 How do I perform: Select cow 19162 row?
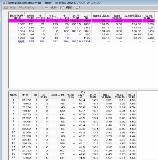click(x=73, y=104)
